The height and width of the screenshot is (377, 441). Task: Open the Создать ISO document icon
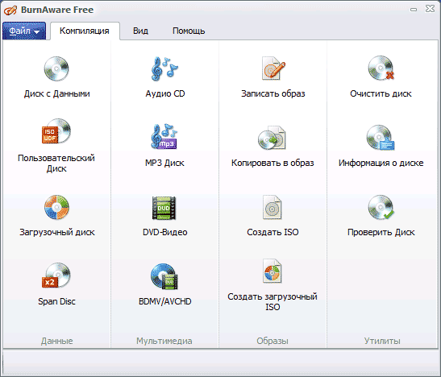click(272, 207)
